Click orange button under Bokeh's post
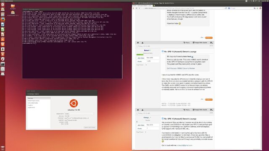Screen dimensions: 269x151 click(209, 99)
